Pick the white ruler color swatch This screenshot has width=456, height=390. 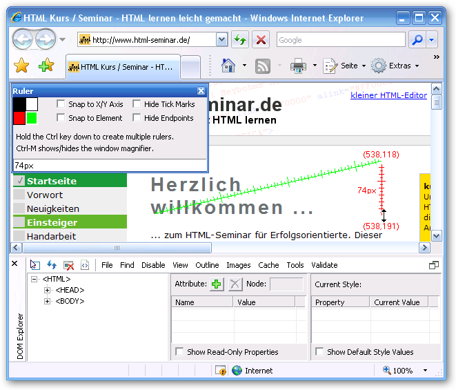(x=32, y=104)
